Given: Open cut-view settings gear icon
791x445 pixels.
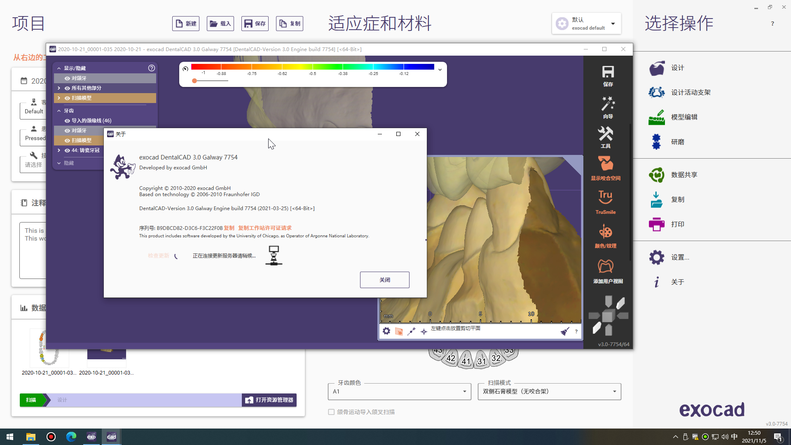Looking at the screenshot, I should 386,331.
